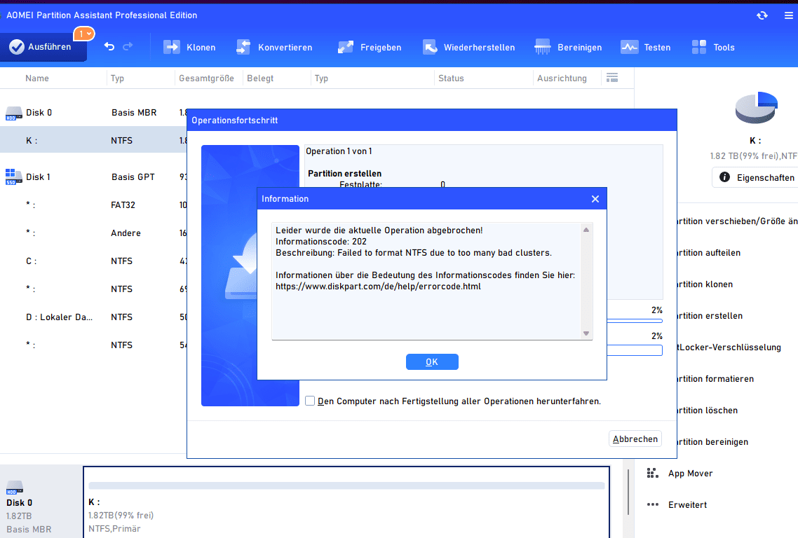Expand the pending operations count badge
Viewport: 798px width, 538px height.
(84, 34)
